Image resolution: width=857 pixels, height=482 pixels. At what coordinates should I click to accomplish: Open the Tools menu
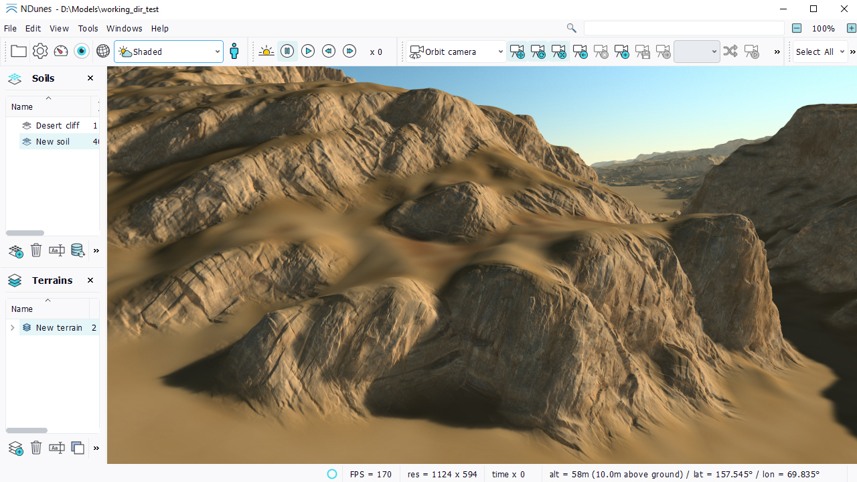[x=88, y=29]
